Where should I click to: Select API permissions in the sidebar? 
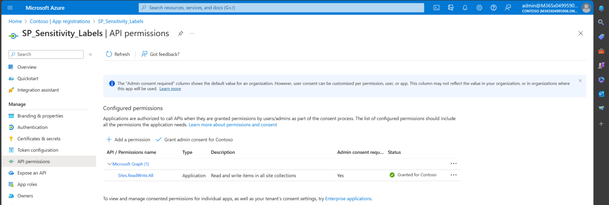pos(49,162)
